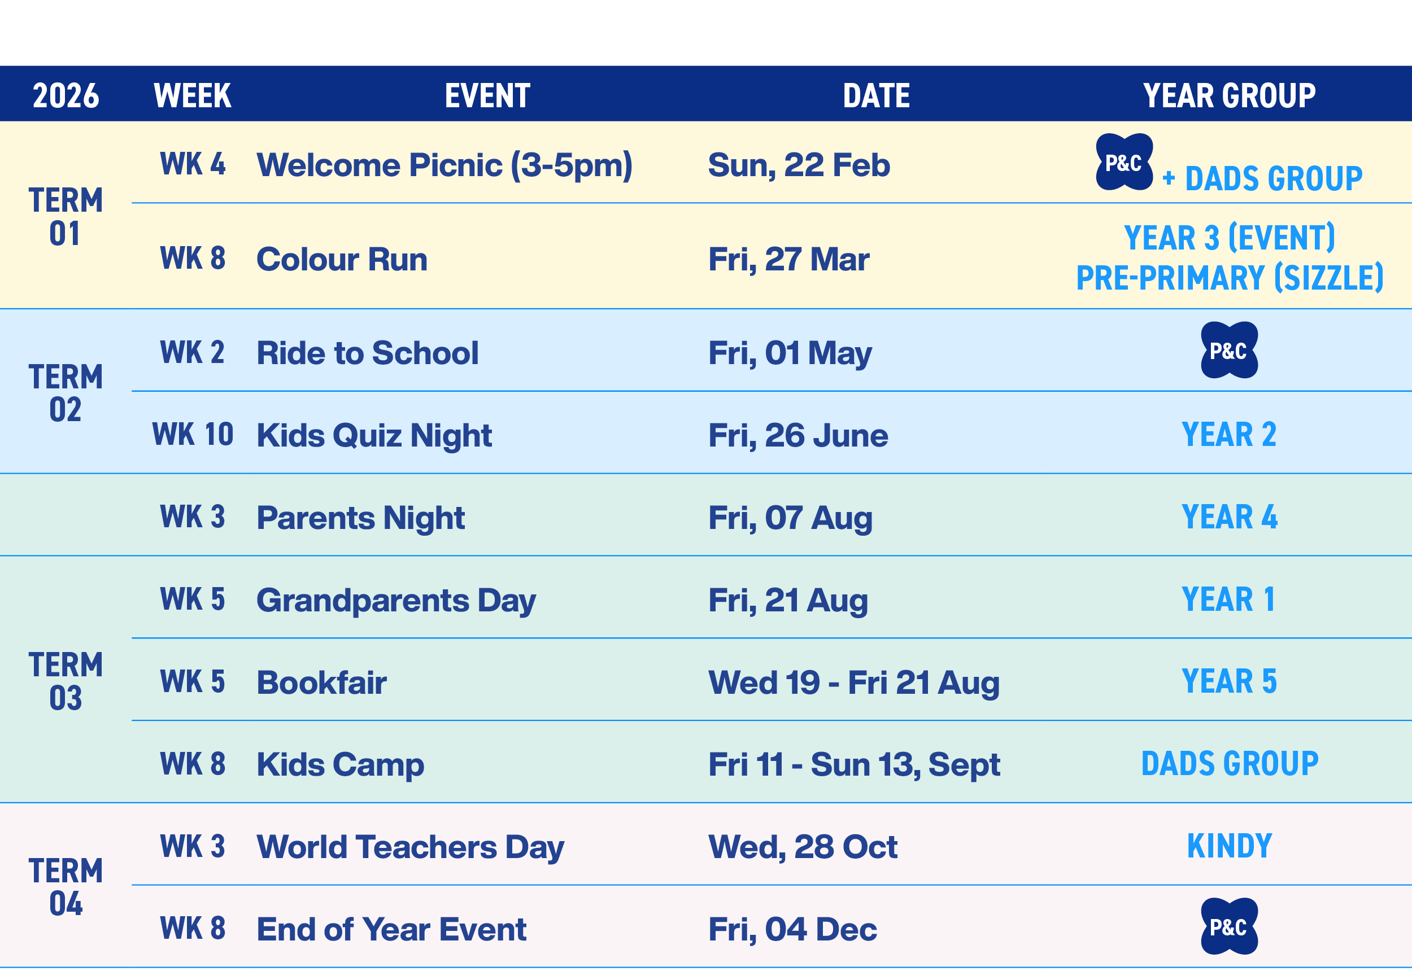The image size is (1412, 980).
Task: Click the P&C badge beside Dads Group
Action: pos(1124,162)
